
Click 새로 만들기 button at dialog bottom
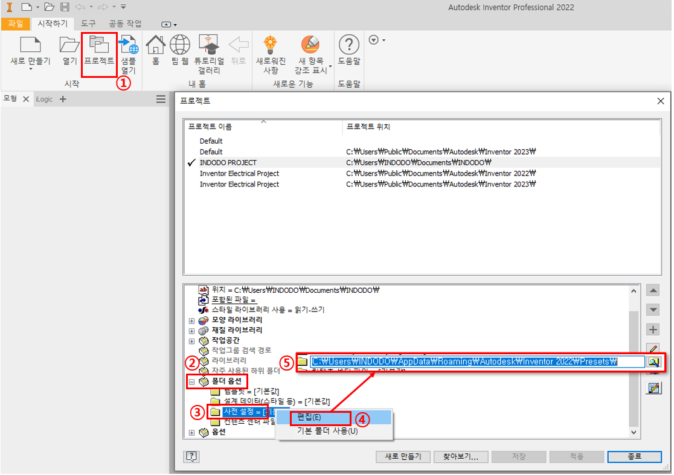[x=403, y=456]
